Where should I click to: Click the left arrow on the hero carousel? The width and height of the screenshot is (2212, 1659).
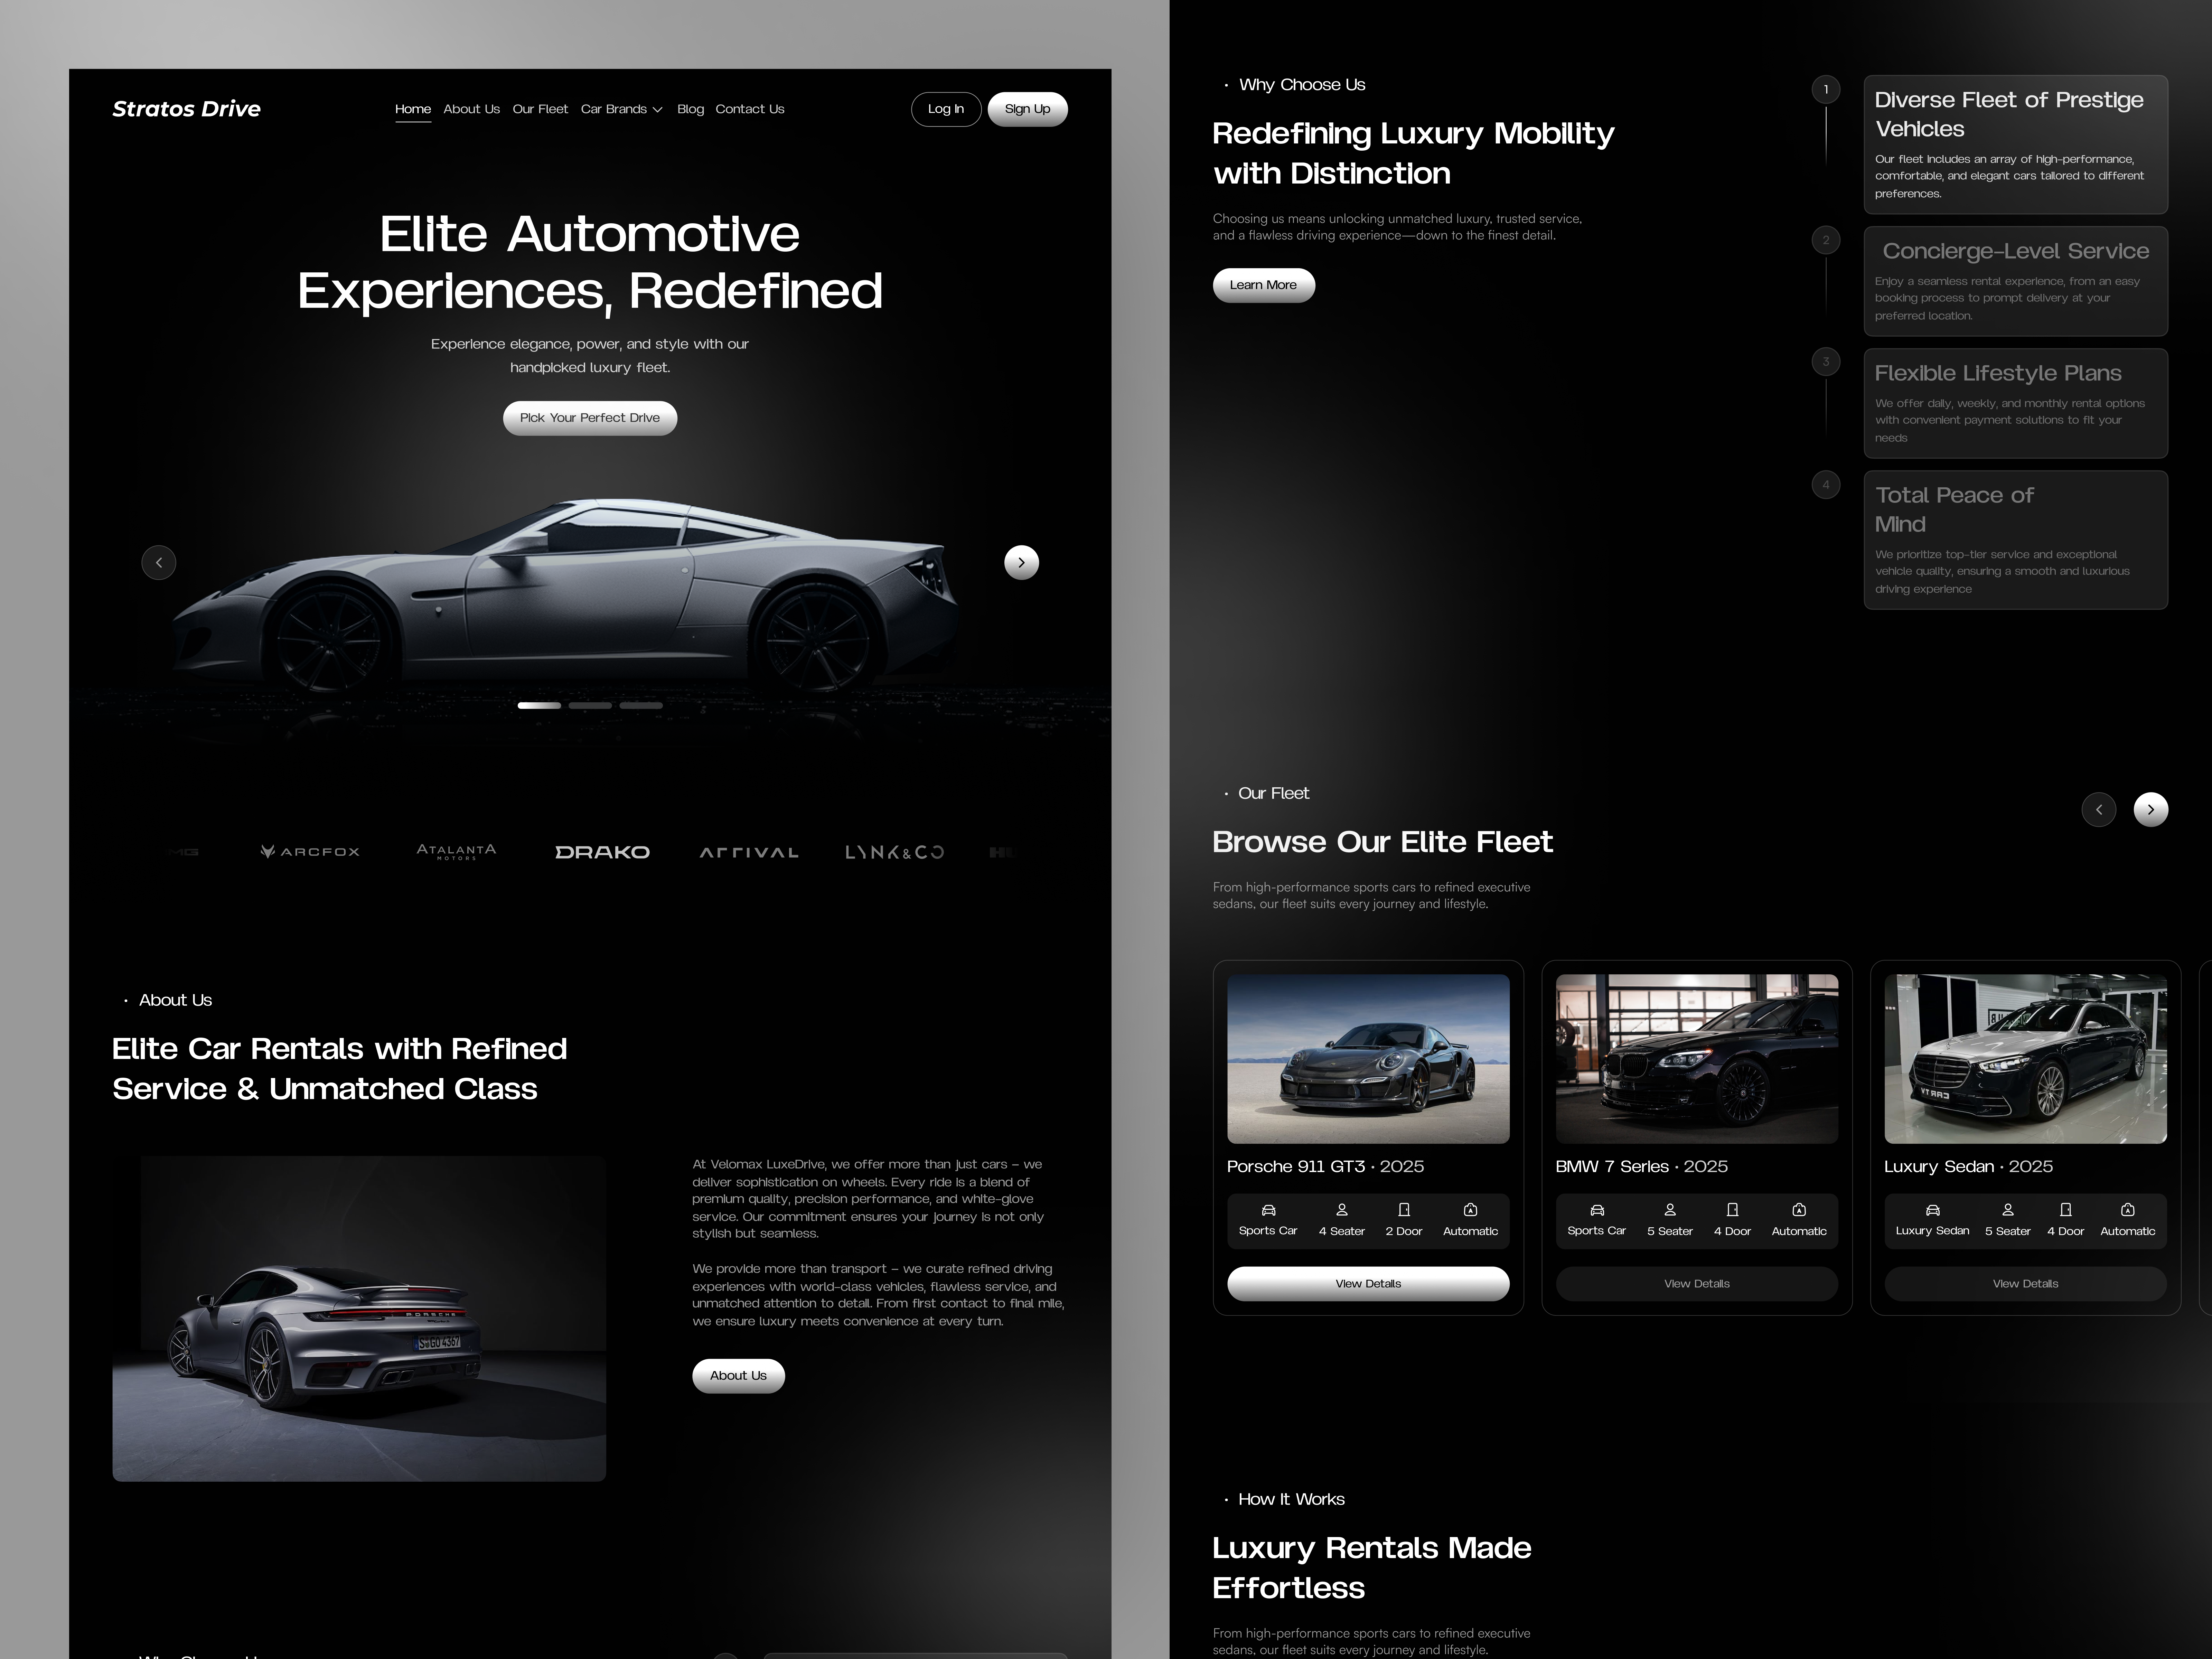pos(159,562)
